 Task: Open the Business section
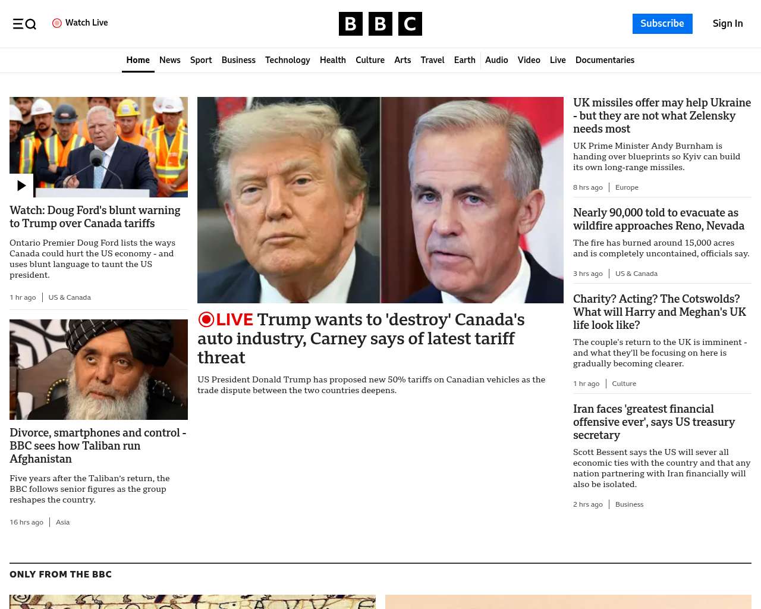click(x=238, y=60)
